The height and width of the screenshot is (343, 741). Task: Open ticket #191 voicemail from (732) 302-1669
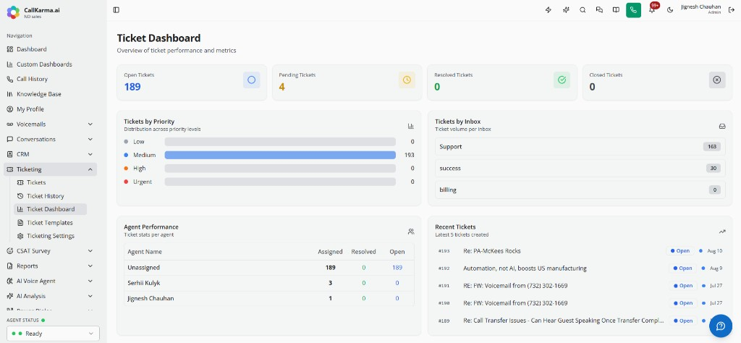click(x=515, y=286)
